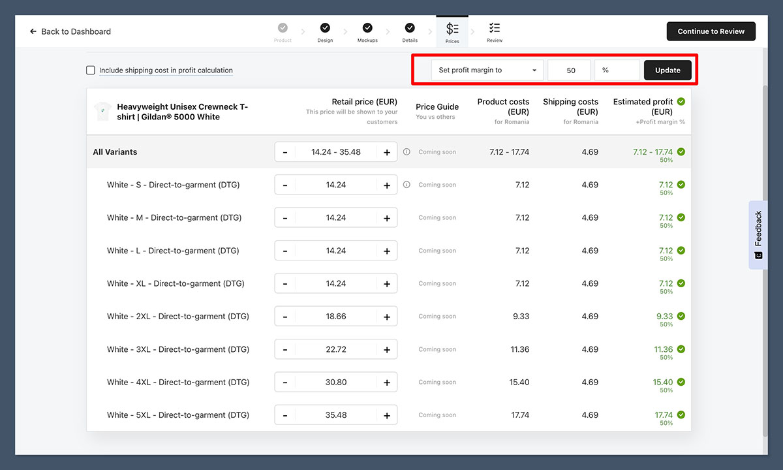Open the Set profit margin to dropdown

486,70
